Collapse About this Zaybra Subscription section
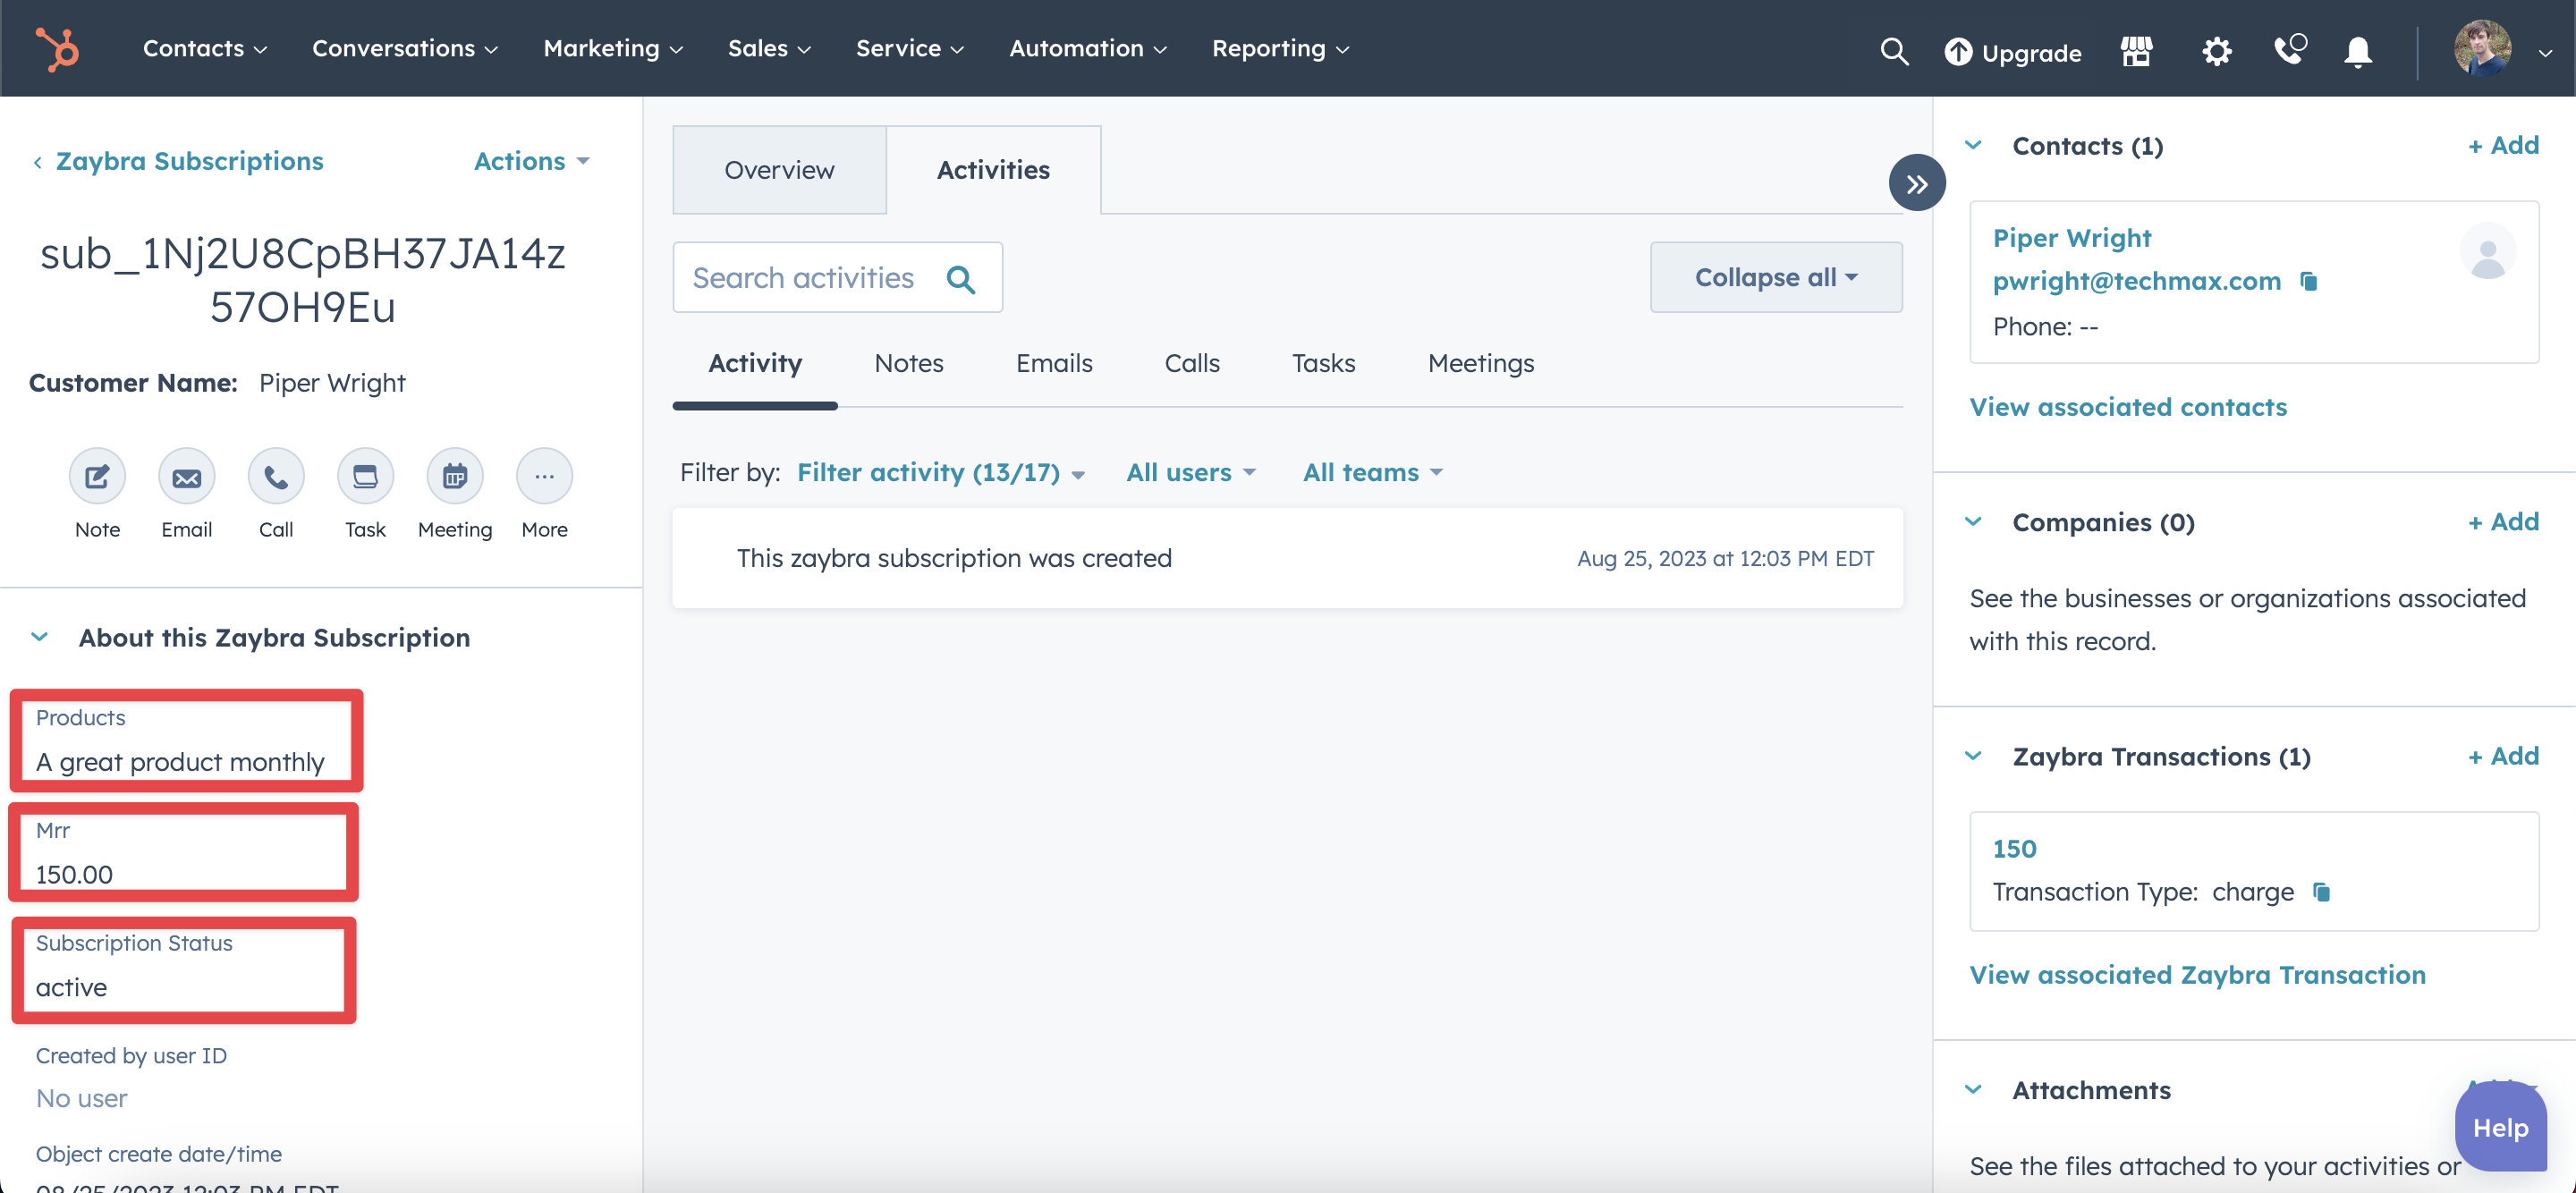This screenshot has width=2576, height=1193. tap(39, 637)
